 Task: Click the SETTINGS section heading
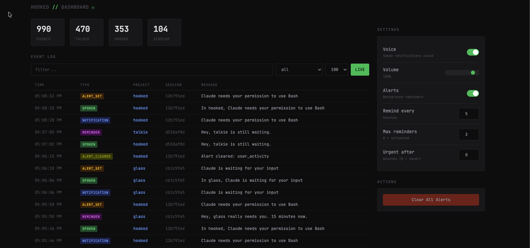click(x=388, y=30)
